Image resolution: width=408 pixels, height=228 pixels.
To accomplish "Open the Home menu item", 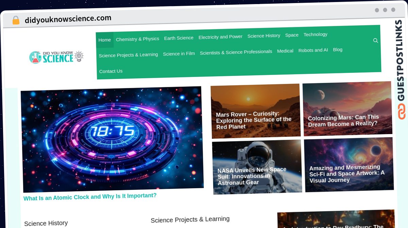I will click(x=105, y=40).
